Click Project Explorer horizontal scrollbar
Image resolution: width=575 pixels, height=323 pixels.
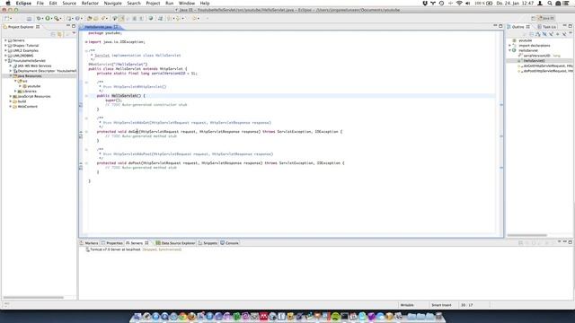(33, 297)
